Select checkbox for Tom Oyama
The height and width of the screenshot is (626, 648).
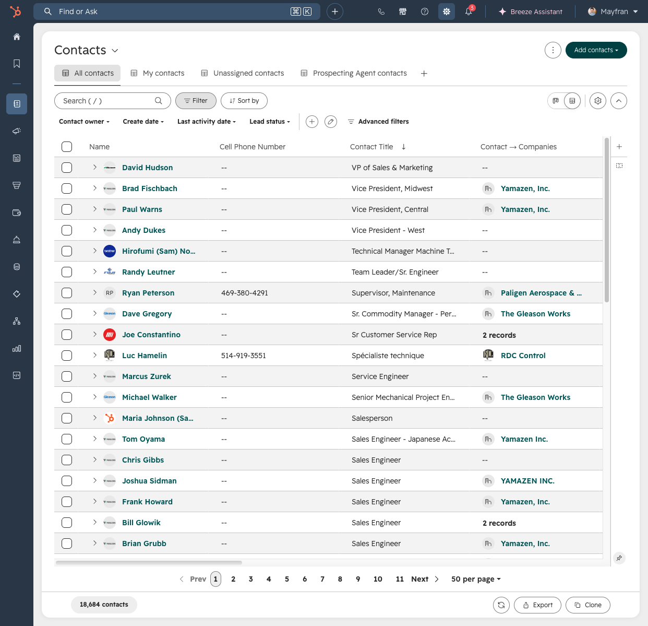pyautogui.click(x=67, y=439)
